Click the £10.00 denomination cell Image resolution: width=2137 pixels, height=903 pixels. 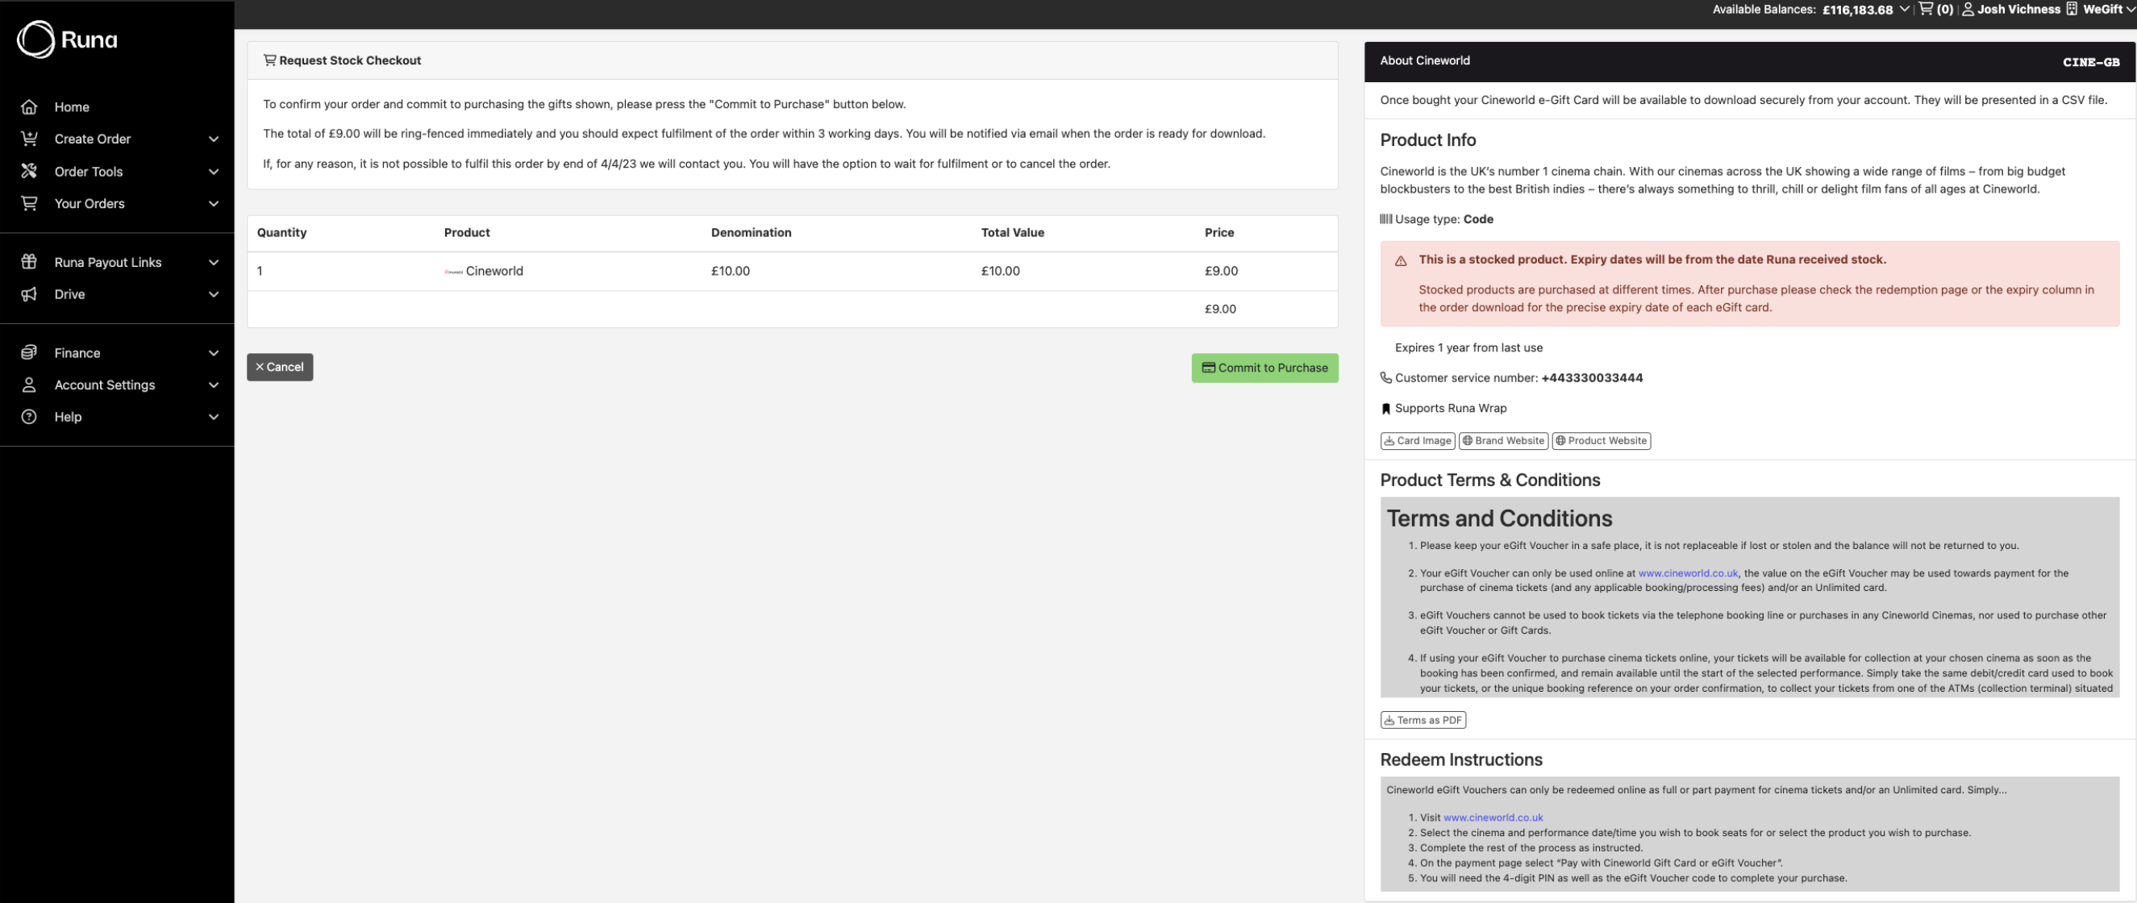[730, 271]
